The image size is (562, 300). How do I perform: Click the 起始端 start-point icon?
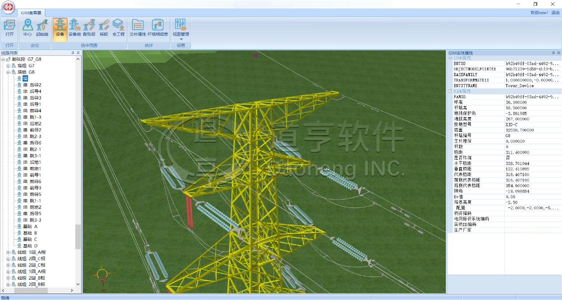click(x=42, y=27)
